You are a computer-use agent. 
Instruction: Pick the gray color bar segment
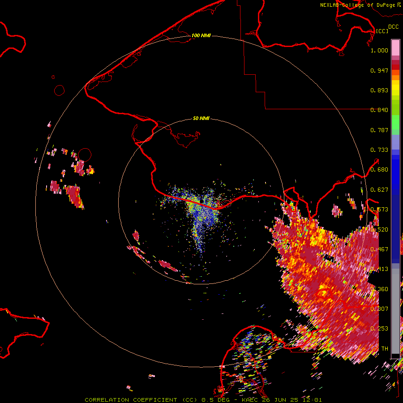395,311
